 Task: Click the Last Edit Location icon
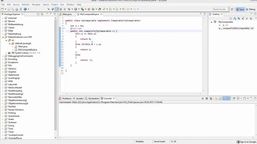[124, 9]
